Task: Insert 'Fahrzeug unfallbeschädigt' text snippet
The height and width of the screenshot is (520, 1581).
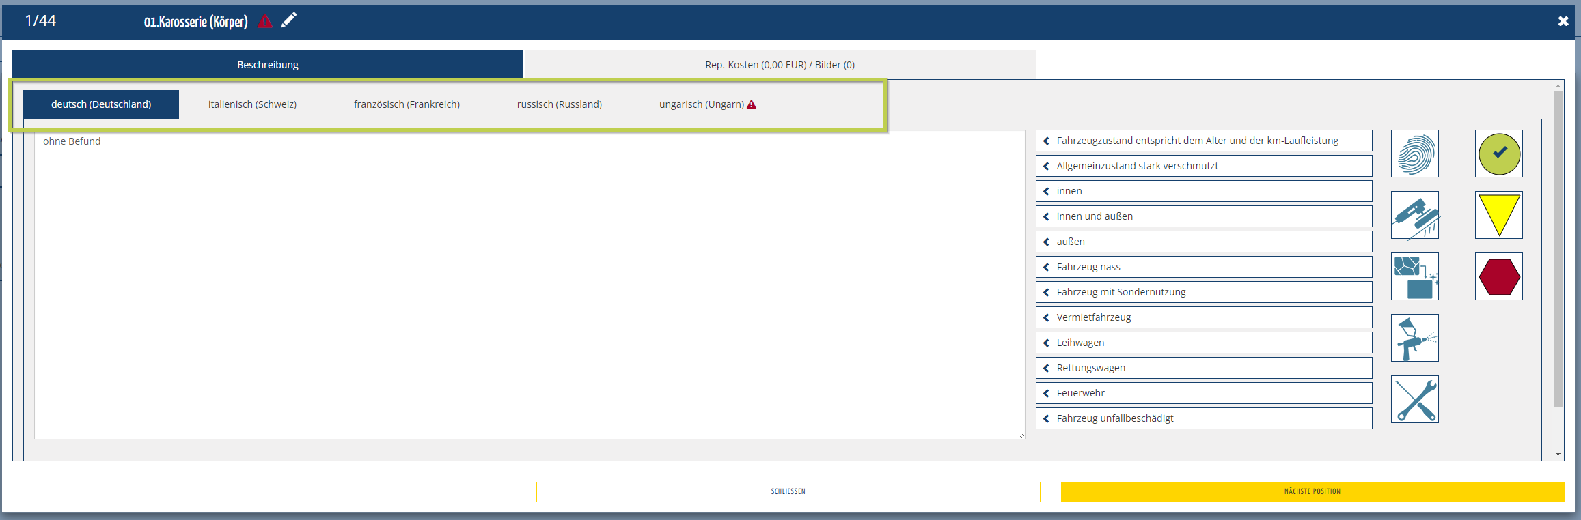Action: tap(1203, 418)
